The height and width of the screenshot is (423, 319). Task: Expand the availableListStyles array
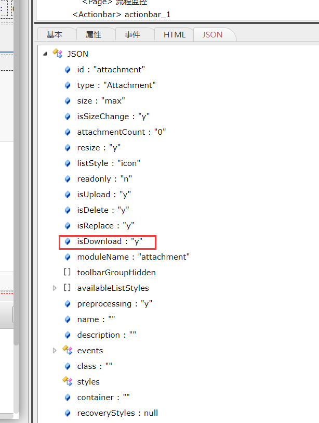tap(55, 288)
